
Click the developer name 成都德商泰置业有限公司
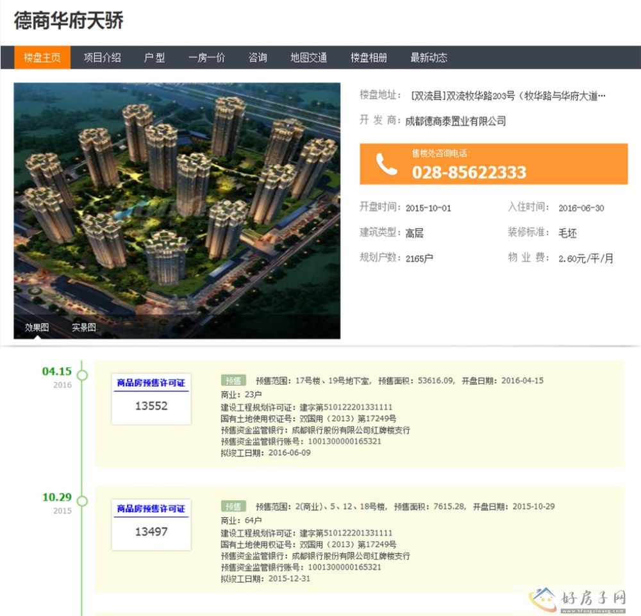(456, 121)
